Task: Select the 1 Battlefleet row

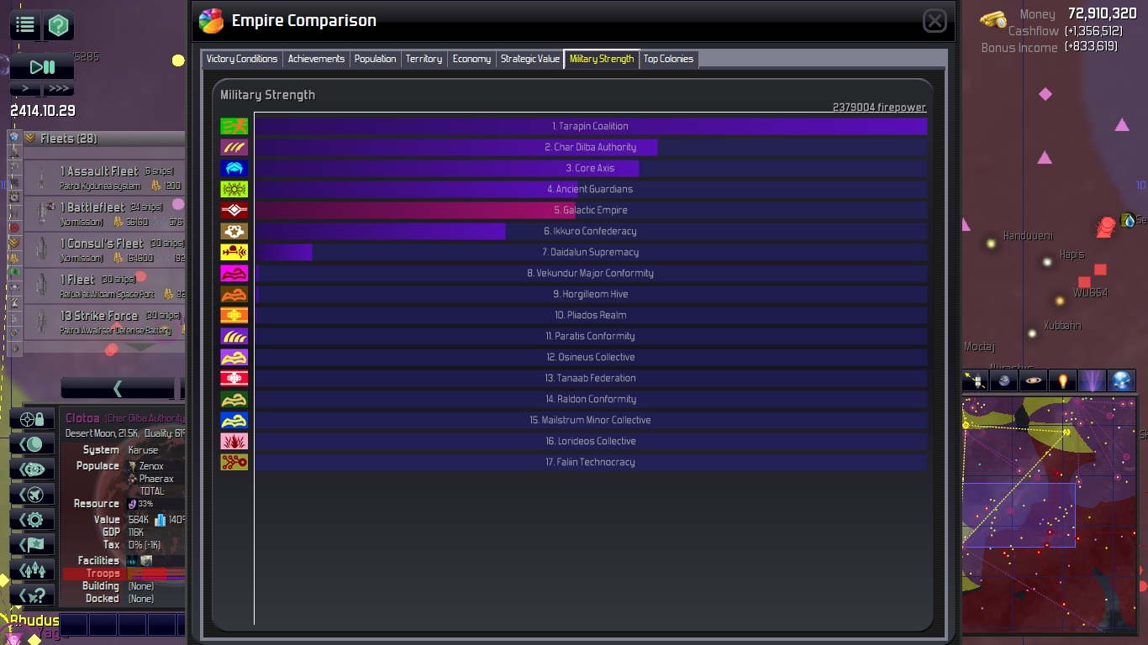Action: 104,213
